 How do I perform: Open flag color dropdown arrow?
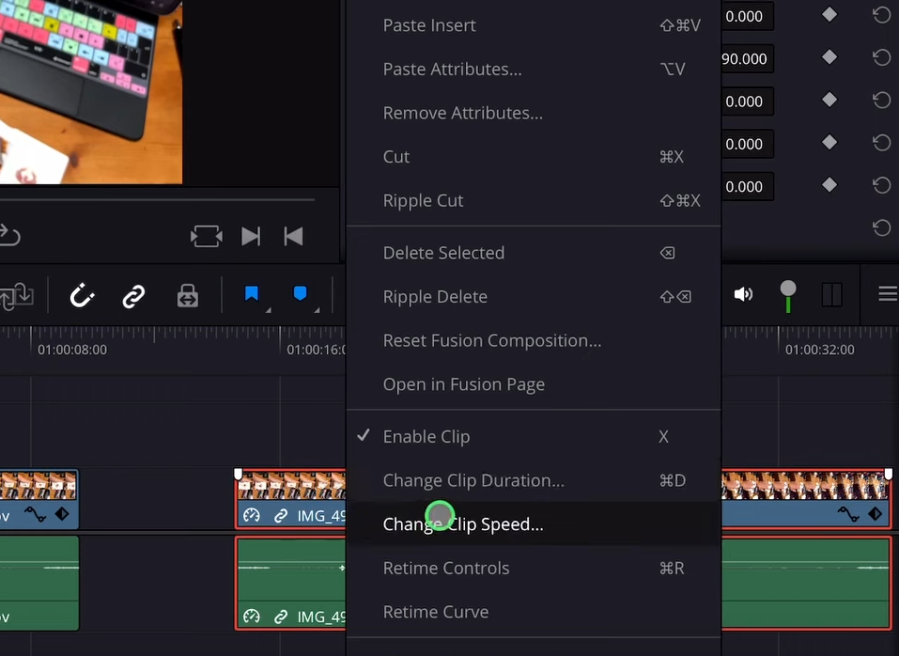click(268, 309)
